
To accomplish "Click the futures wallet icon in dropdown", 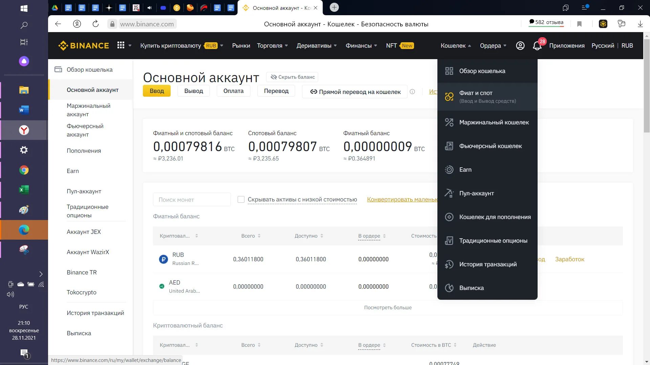I will (449, 146).
